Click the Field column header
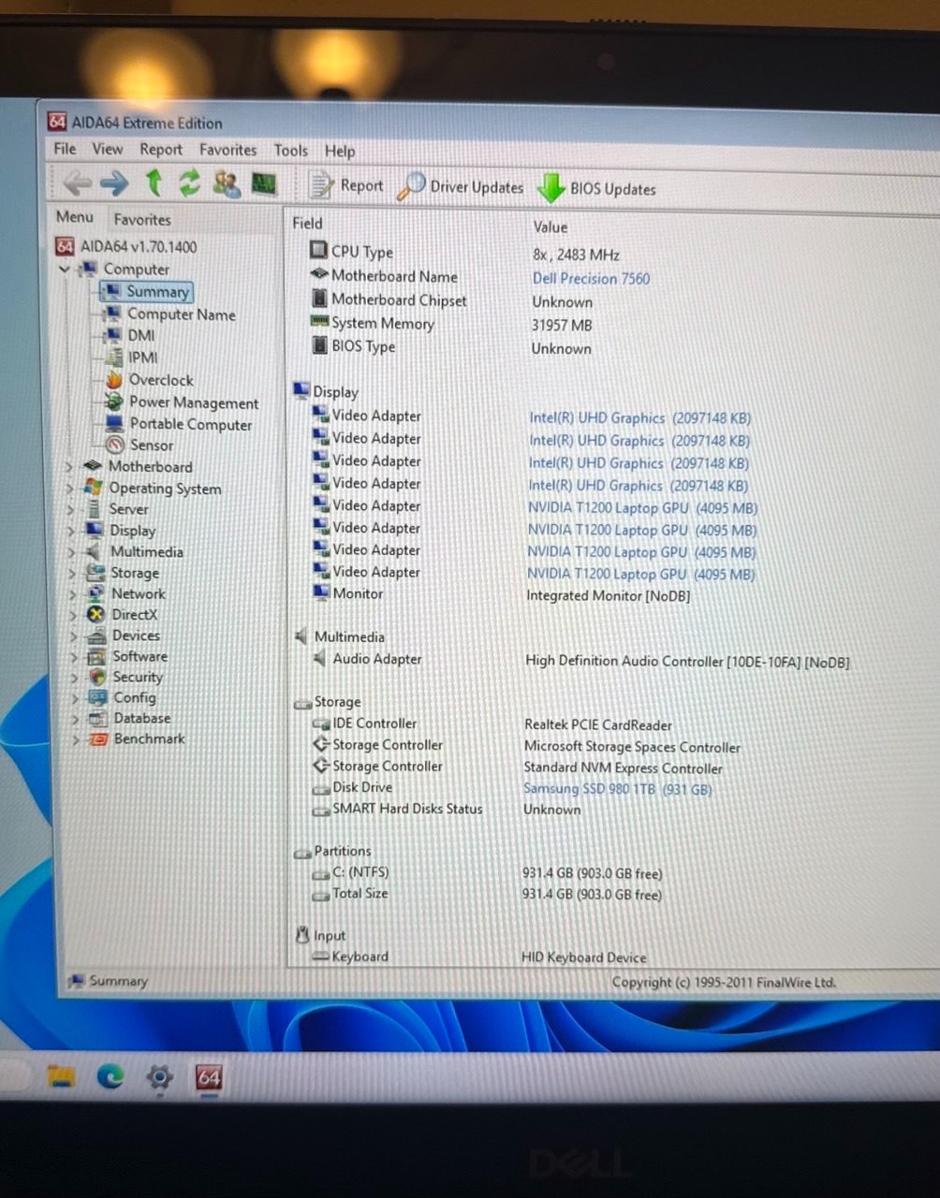 [x=307, y=223]
